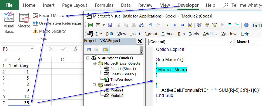This screenshot has width=262, height=106.
Task: Open the VBA Format menu
Action: pos(151,34)
